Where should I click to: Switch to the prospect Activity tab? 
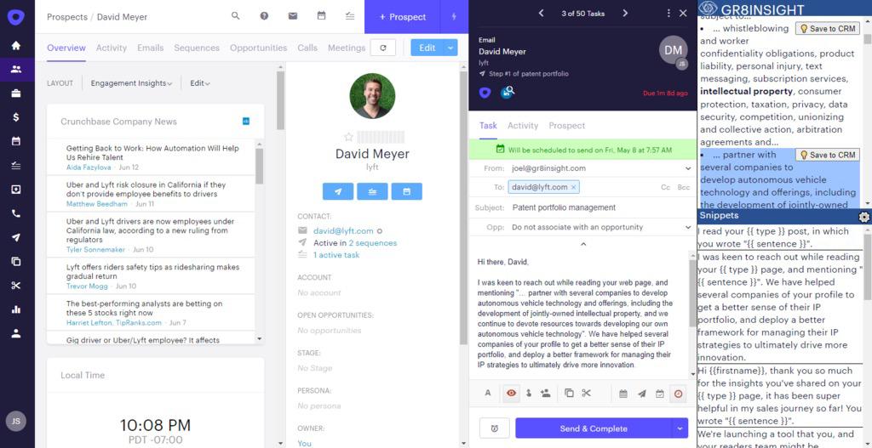(x=112, y=48)
